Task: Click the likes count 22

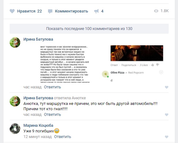Action: (x=40, y=11)
